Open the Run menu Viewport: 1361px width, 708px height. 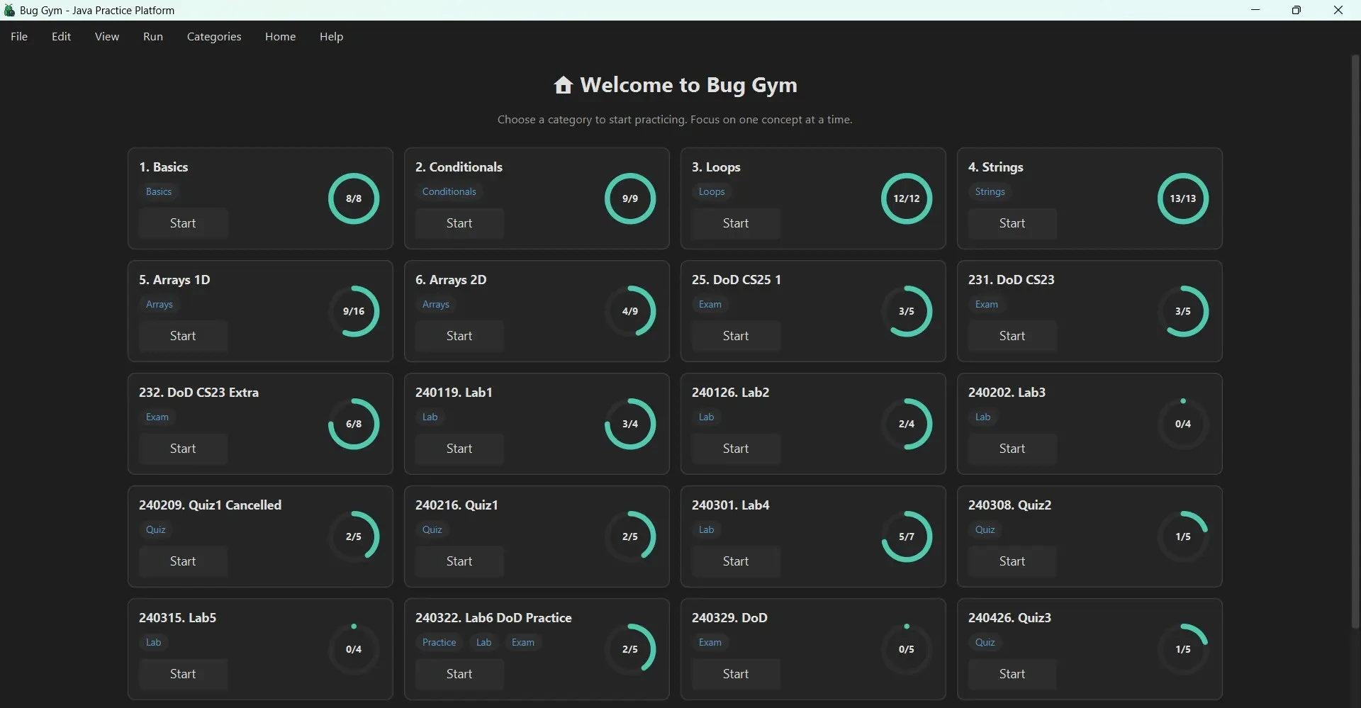pos(152,36)
